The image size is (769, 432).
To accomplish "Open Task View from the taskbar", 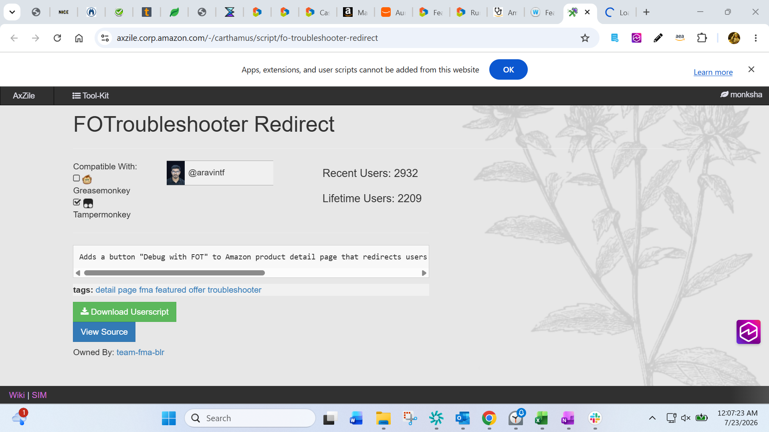I will tap(330, 418).
